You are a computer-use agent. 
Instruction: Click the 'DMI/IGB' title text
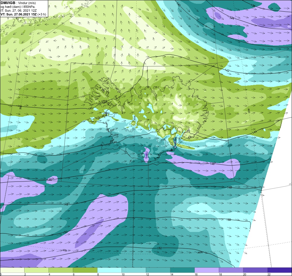click(x=8, y=3)
